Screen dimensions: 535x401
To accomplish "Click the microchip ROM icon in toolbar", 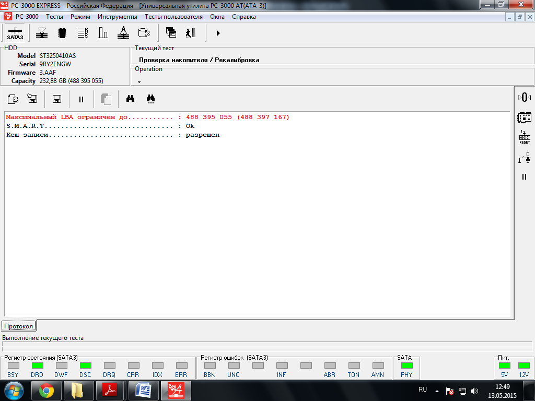I will 62,33.
